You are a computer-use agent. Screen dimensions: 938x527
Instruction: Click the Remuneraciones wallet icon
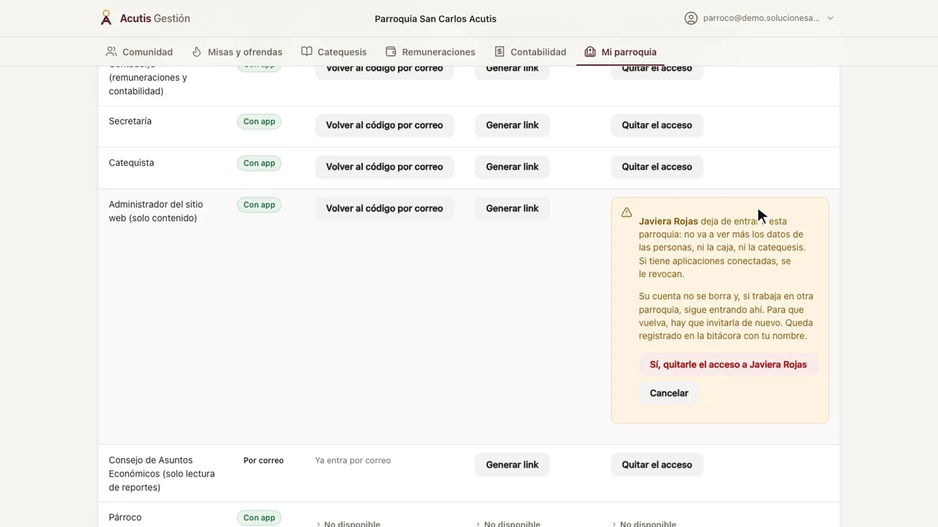pyautogui.click(x=391, y=52)
